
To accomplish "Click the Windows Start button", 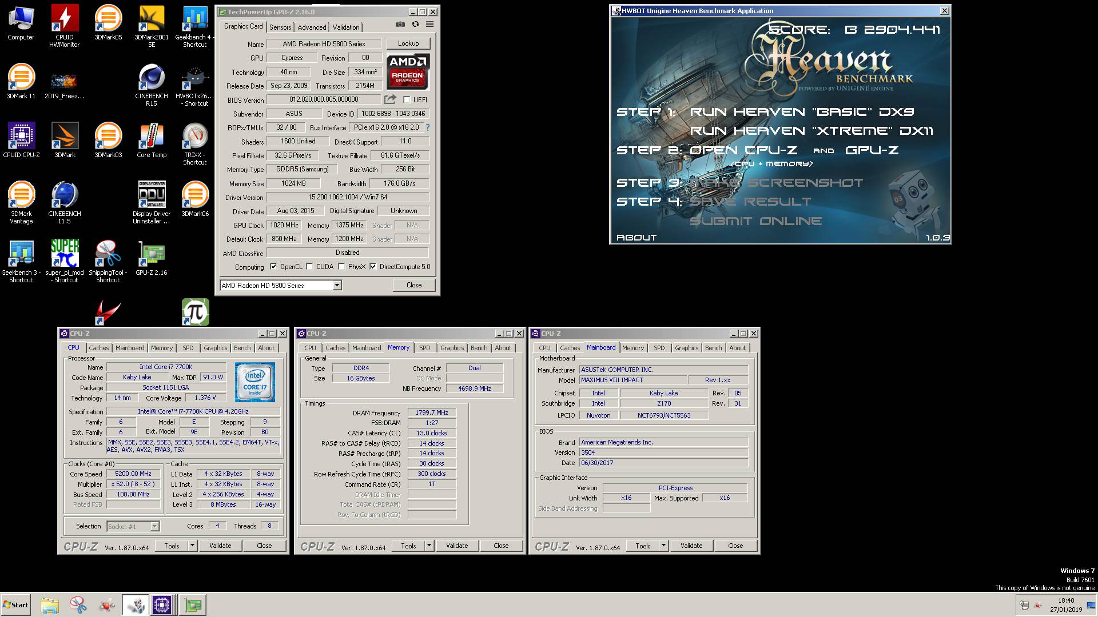I will click(15, 605).
